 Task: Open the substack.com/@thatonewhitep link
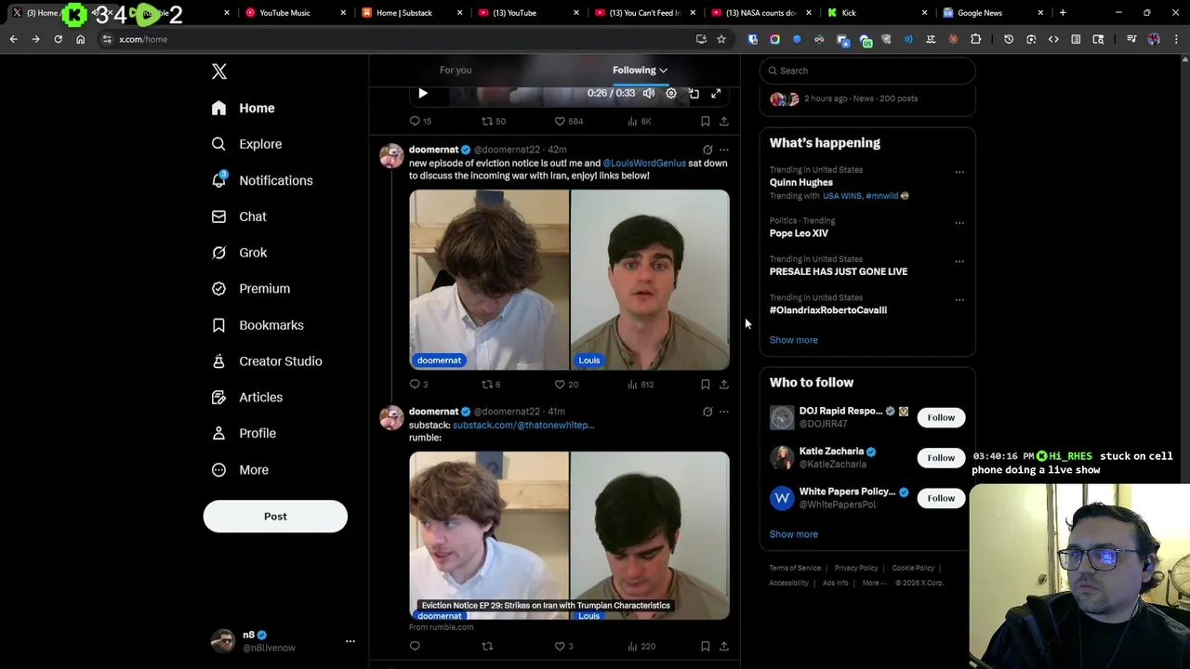pyautogui.click(x=523, y=426)
